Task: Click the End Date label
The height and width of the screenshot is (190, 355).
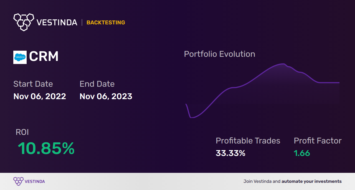Action: click(x=97, y=84)
